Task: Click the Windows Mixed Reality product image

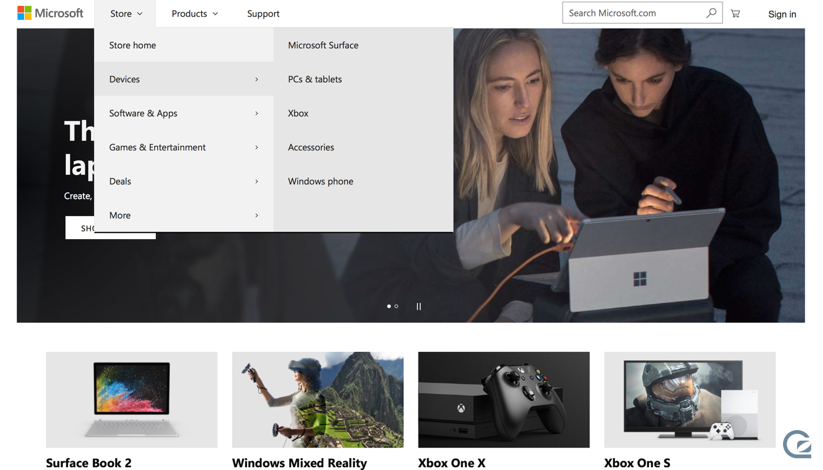Action: [x=317, y=399]
